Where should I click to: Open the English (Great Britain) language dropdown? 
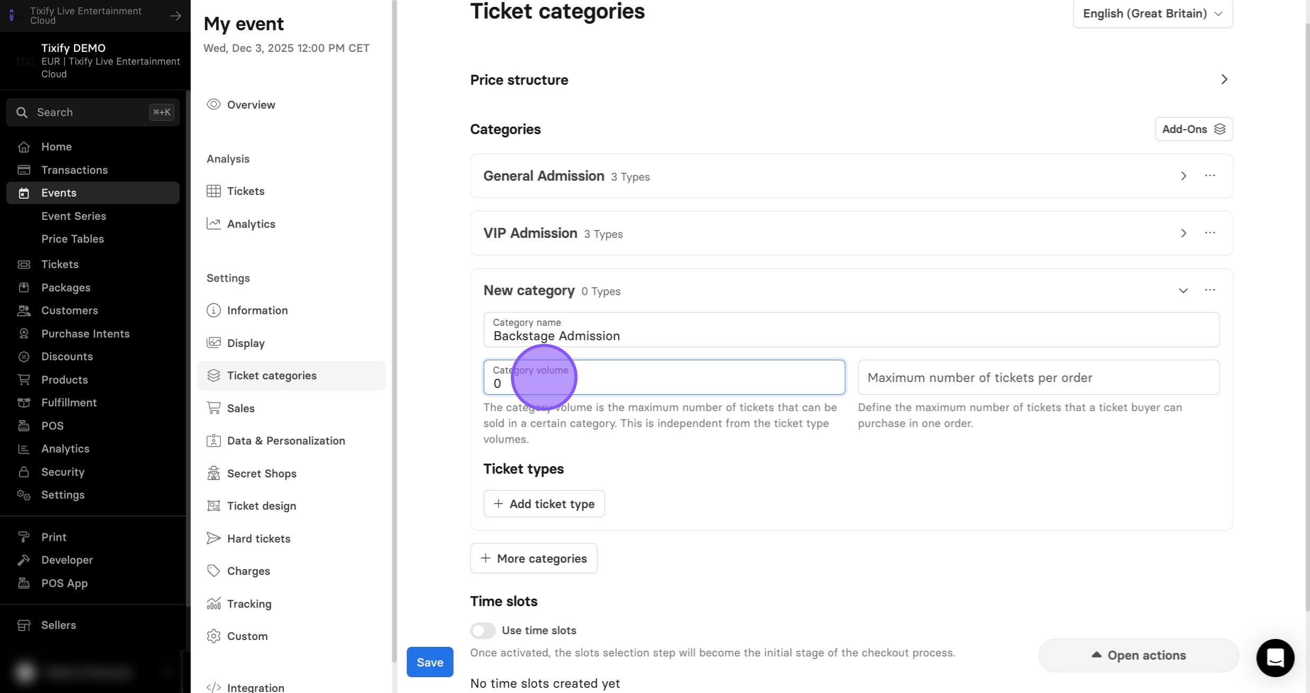click(x=1153, y=13)
